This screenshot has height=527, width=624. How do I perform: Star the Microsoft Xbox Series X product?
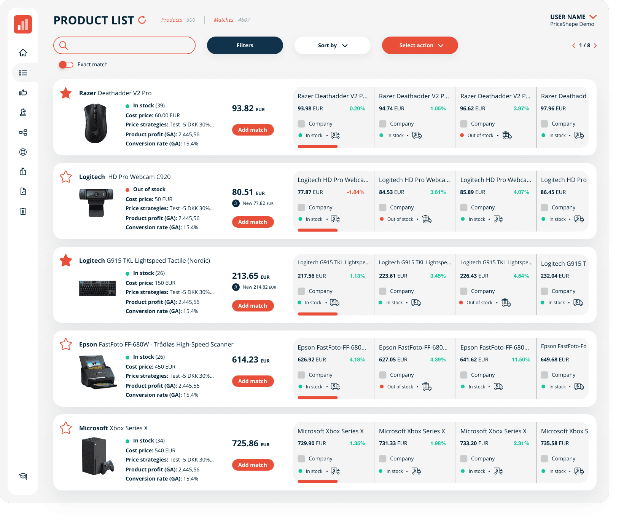coord(66,428)
